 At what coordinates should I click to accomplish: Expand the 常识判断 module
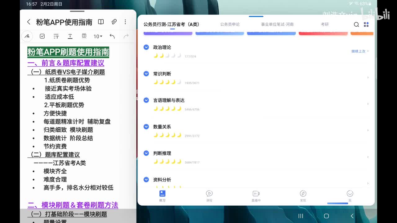146,74
